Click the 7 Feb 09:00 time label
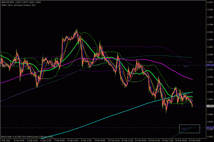Viewport: 214px width, 142px height. coord(59,140)
